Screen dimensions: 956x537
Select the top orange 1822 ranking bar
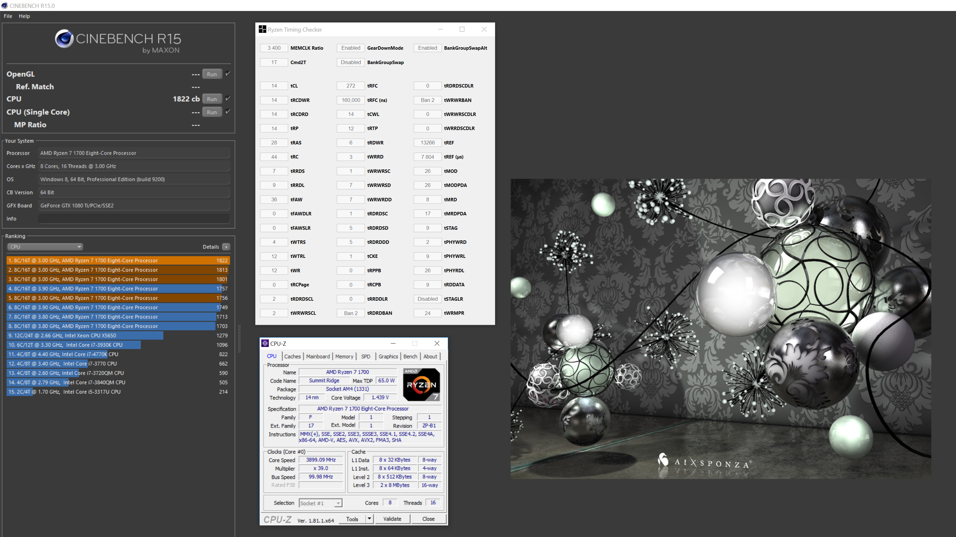coord(118,261)
